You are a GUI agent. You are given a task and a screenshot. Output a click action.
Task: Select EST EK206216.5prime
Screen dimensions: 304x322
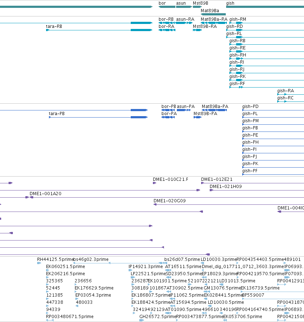(x=65, y=274)
